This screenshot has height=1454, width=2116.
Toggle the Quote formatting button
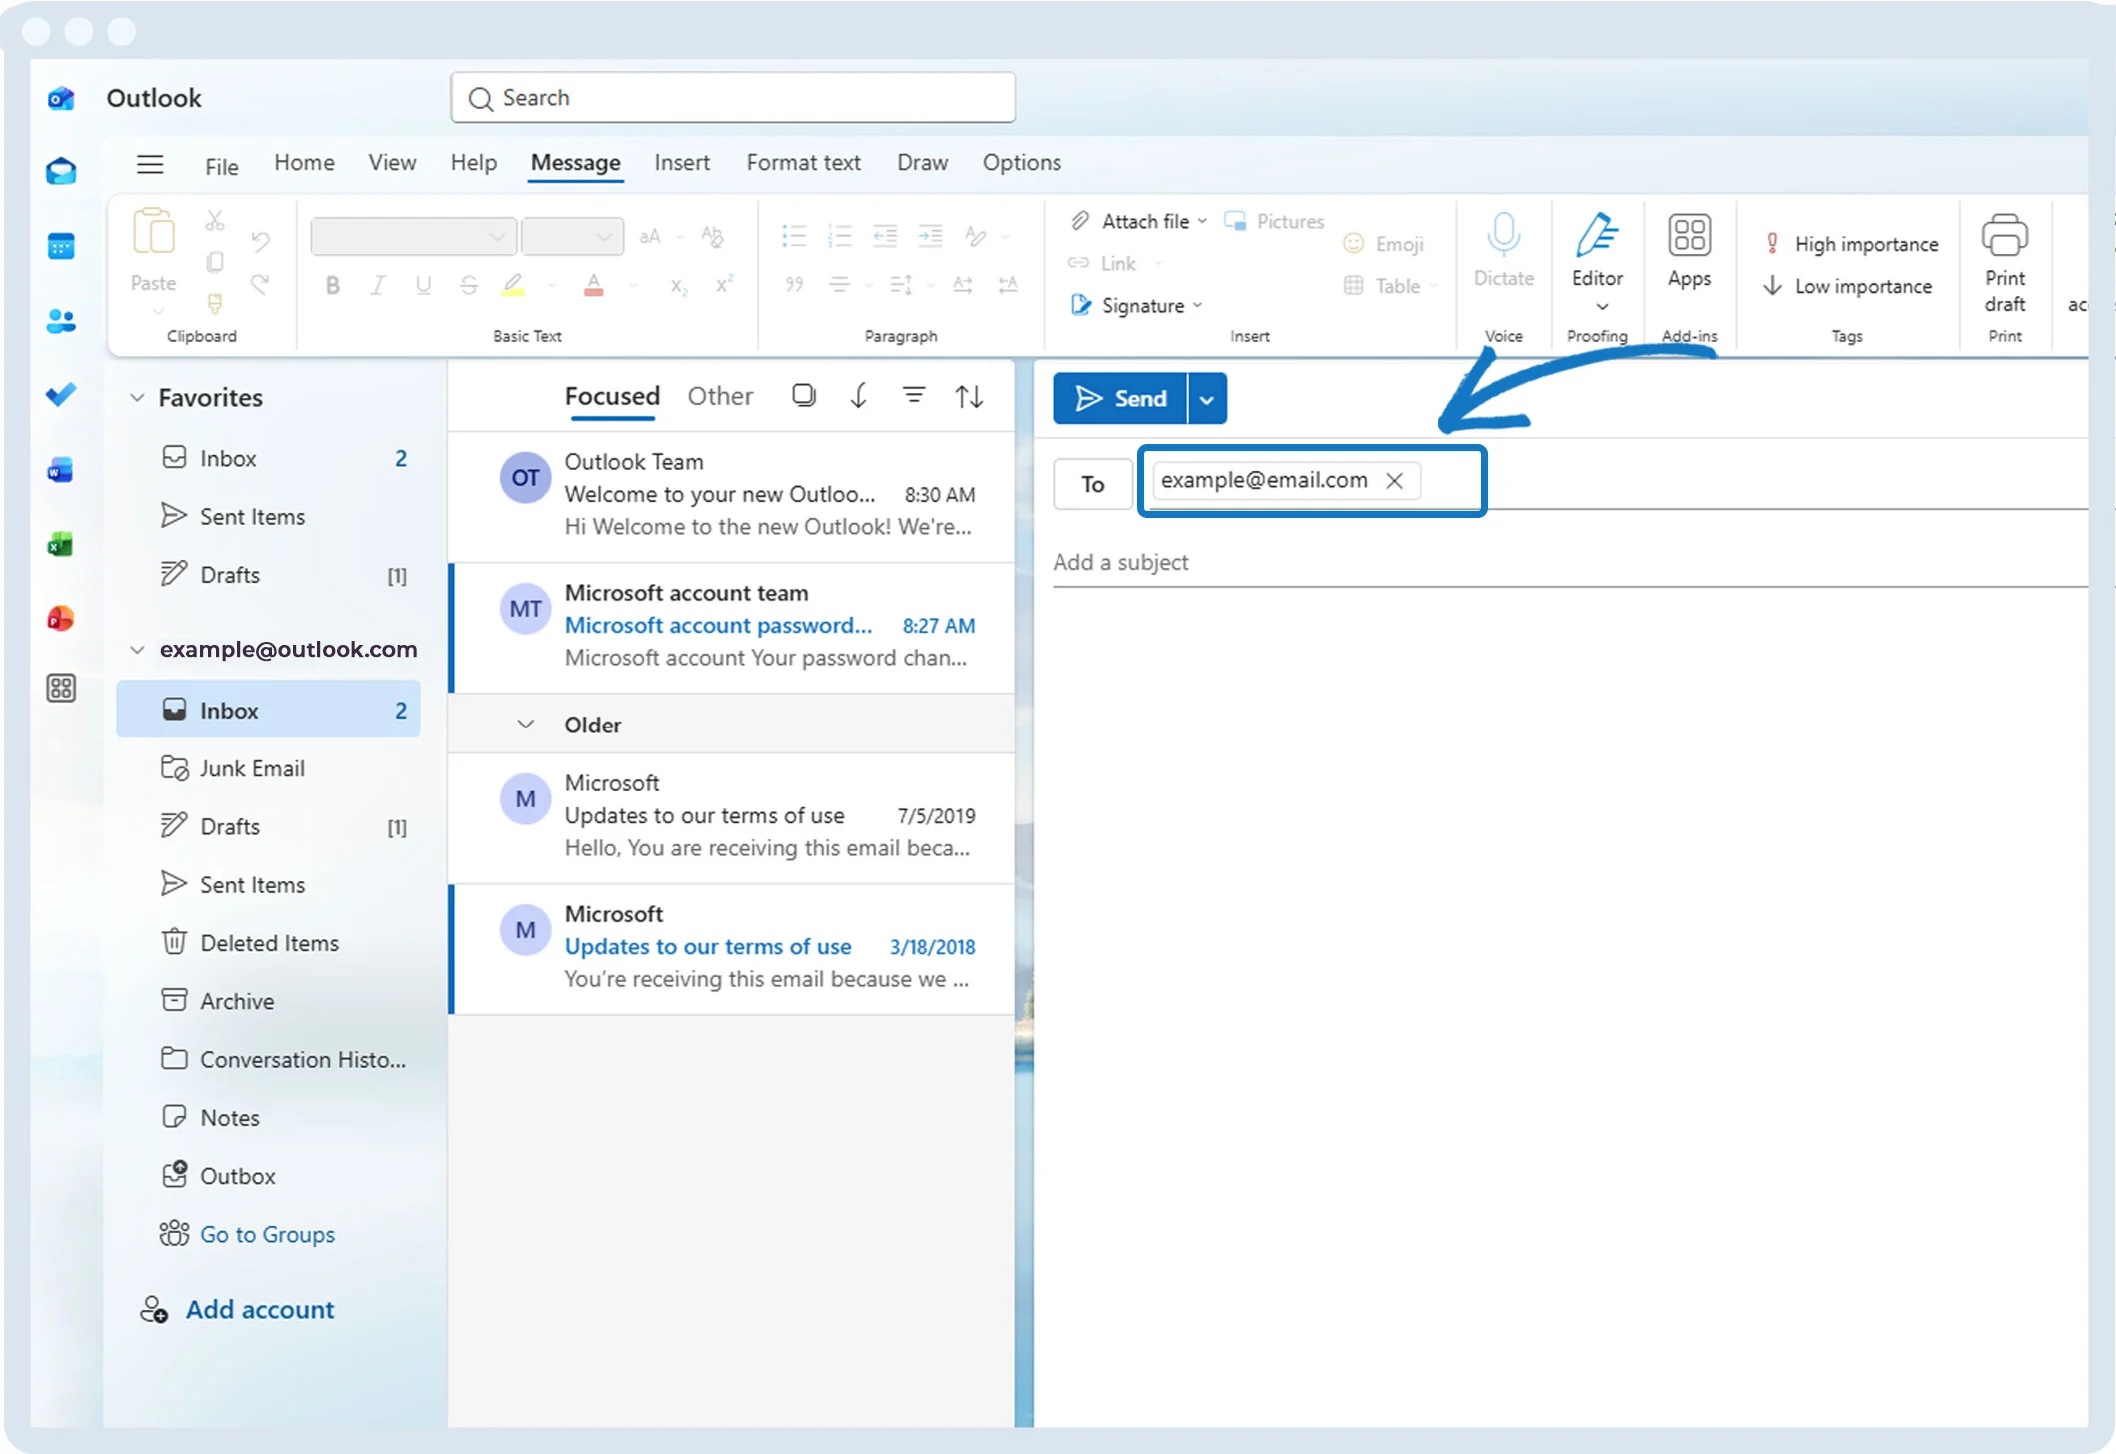[794, 286]
